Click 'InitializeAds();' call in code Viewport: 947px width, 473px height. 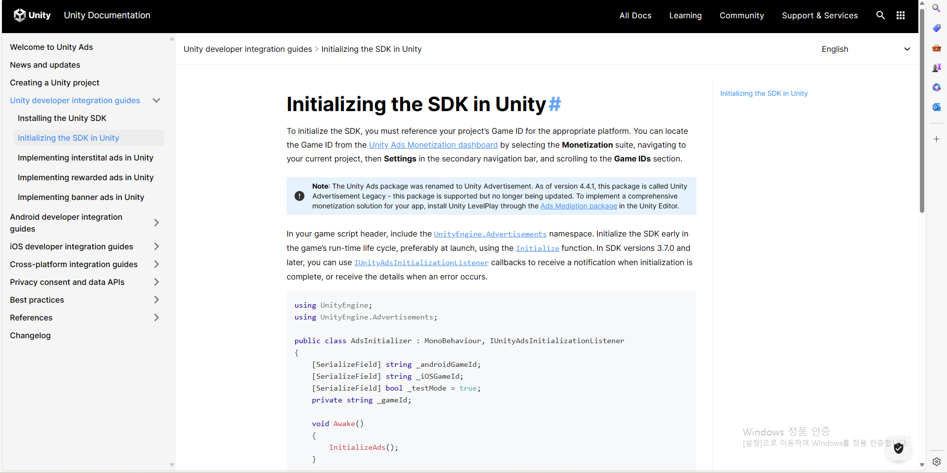click(x=364, y=447)
